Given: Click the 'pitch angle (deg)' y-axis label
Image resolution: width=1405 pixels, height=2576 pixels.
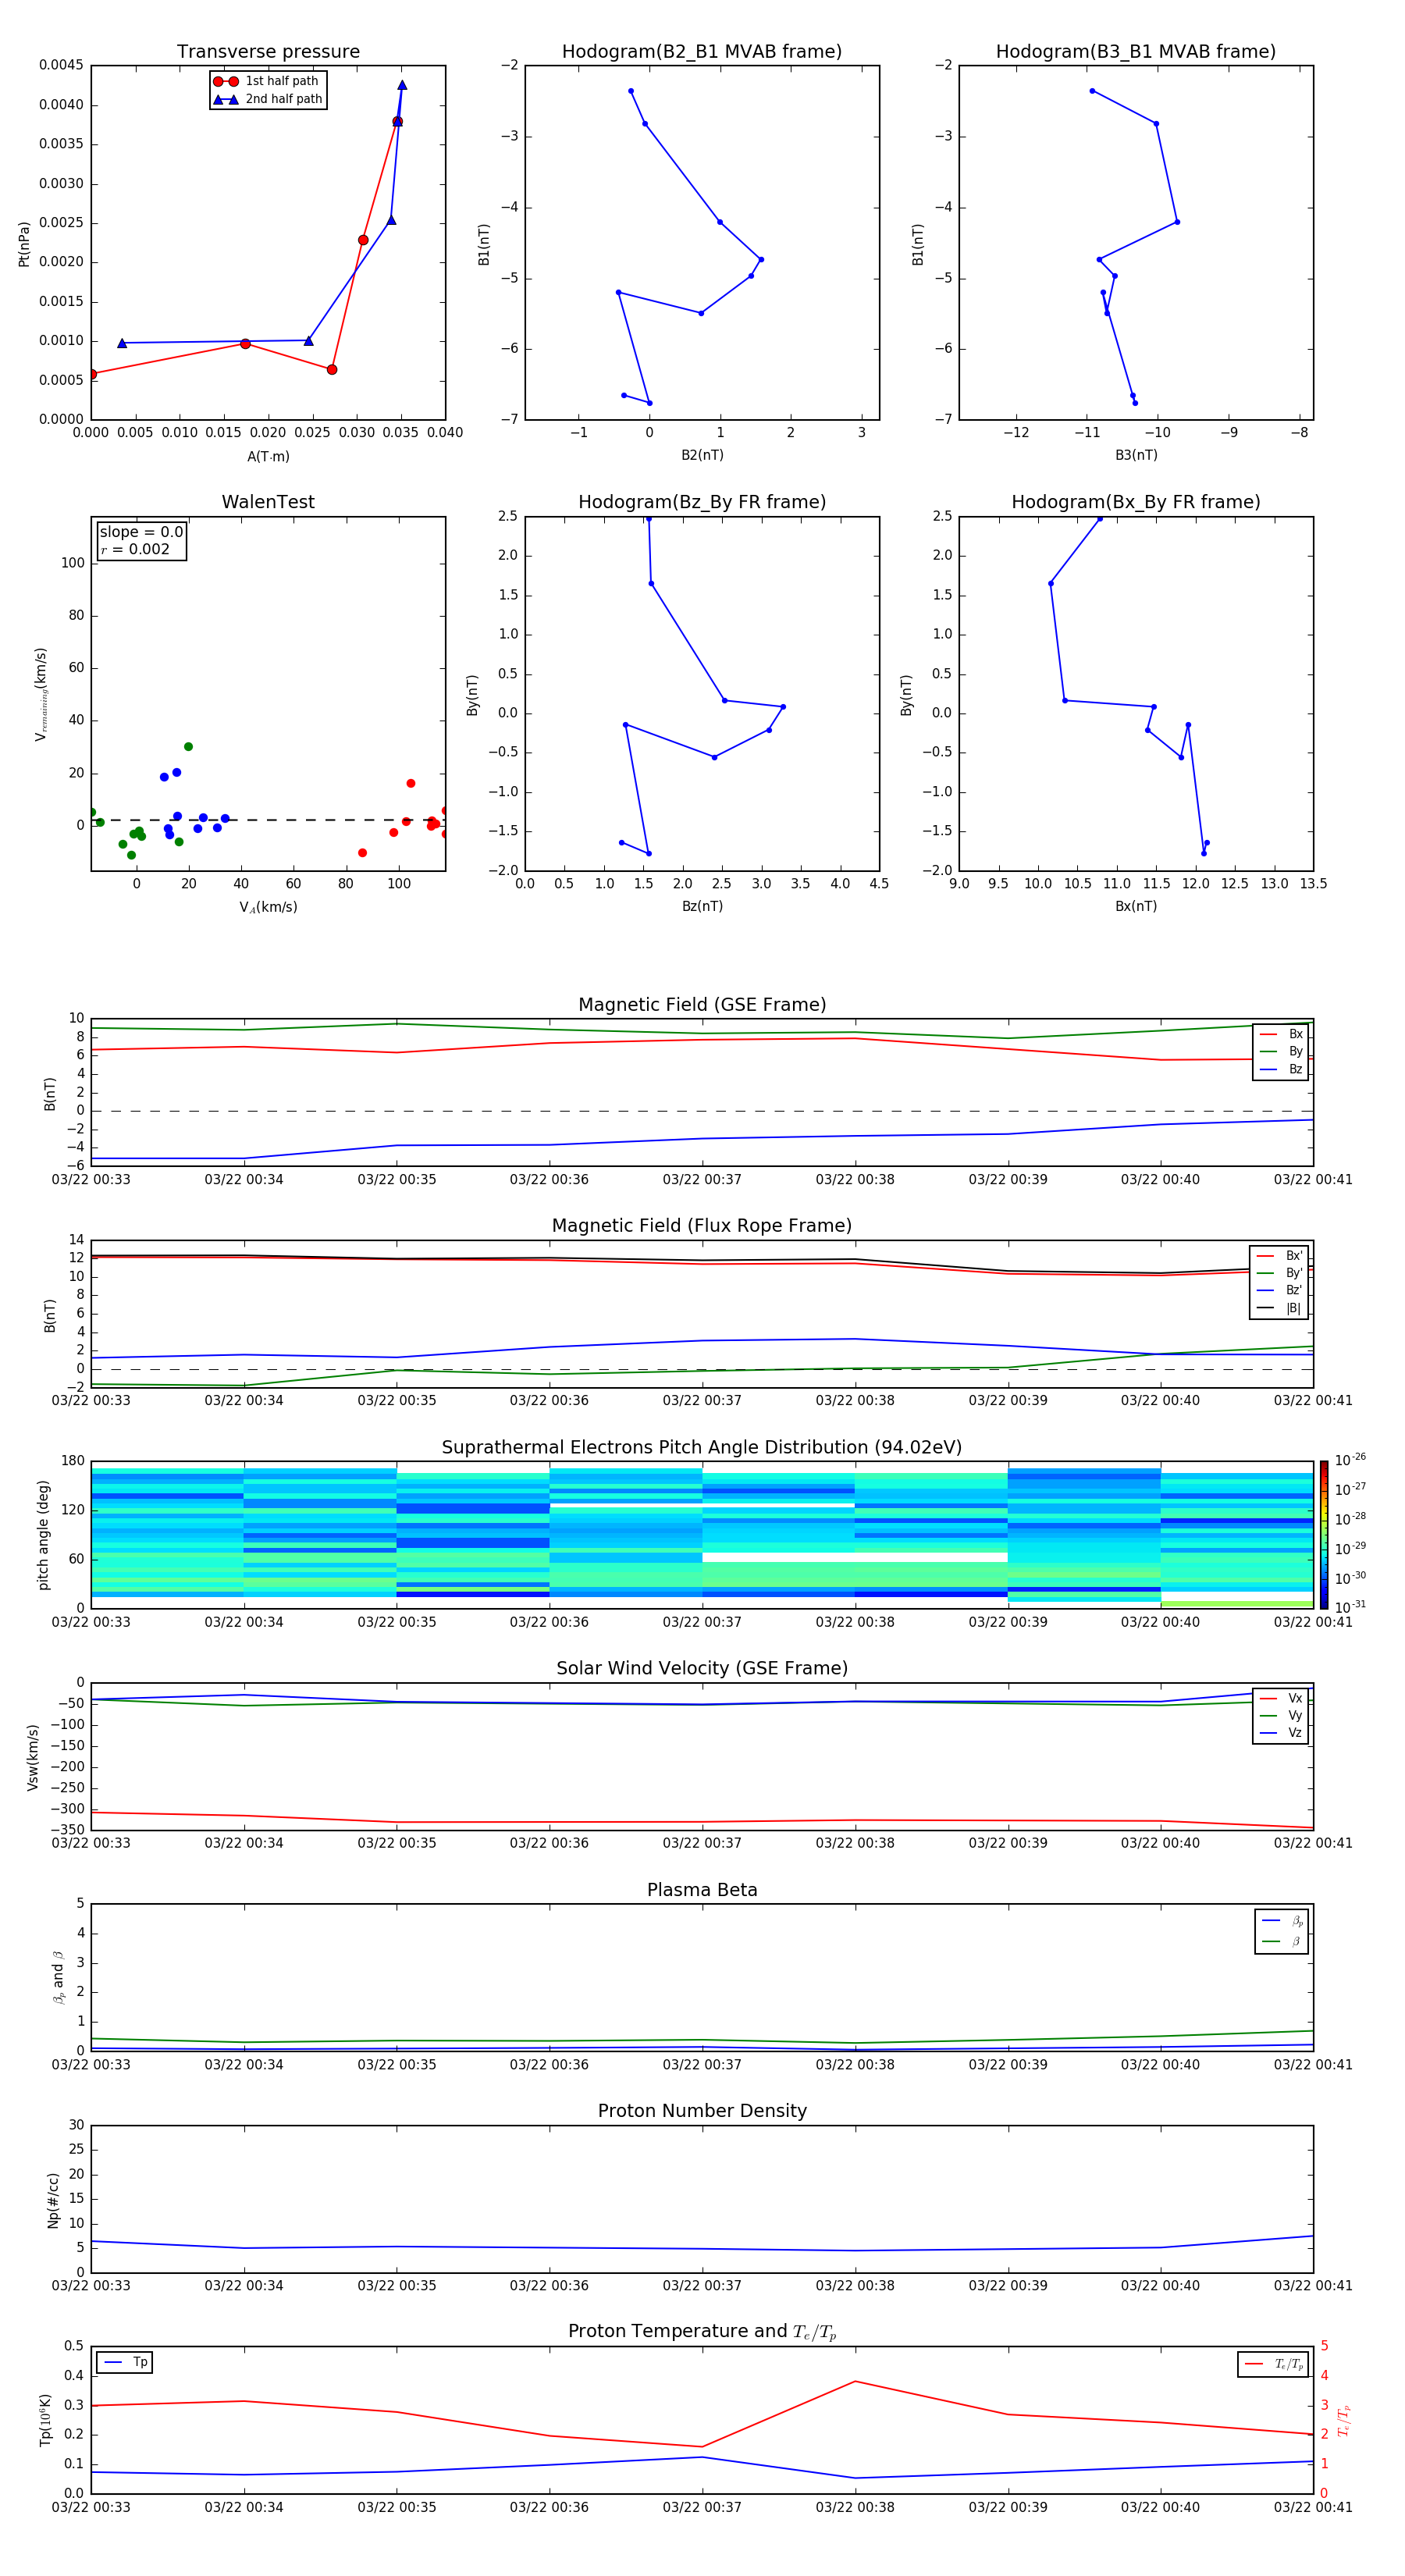Looking at the screenshot, I should [x=43, y=1535].
